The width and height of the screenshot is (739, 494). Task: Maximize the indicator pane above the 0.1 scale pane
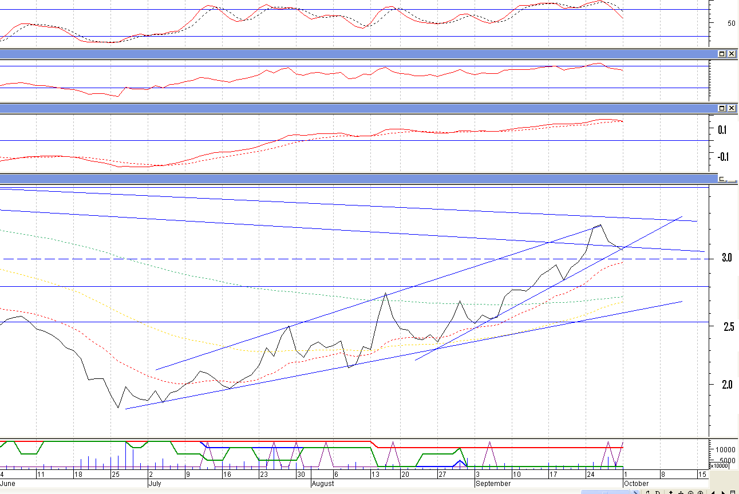[x=722, y=54]
